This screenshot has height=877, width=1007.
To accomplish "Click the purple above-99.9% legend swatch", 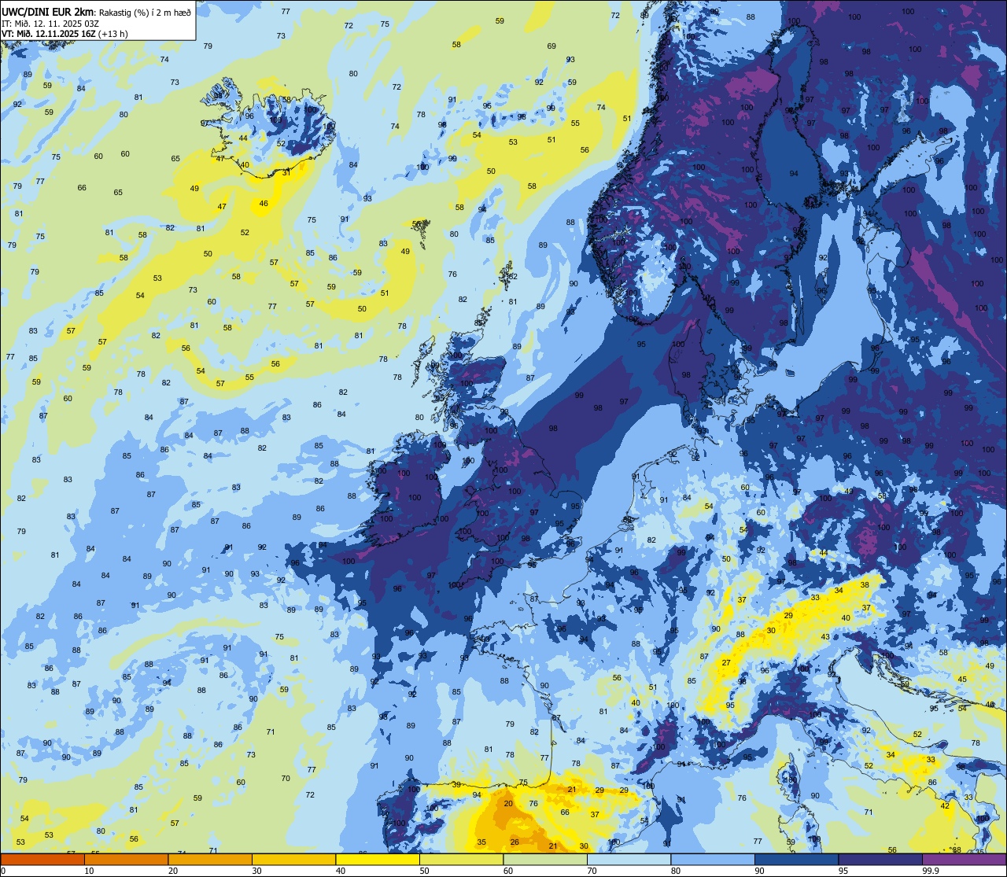I will click(x=964, y=859).
